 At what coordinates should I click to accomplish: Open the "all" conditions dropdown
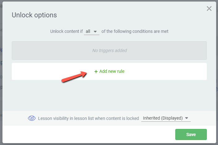click(x=91, y=31)
